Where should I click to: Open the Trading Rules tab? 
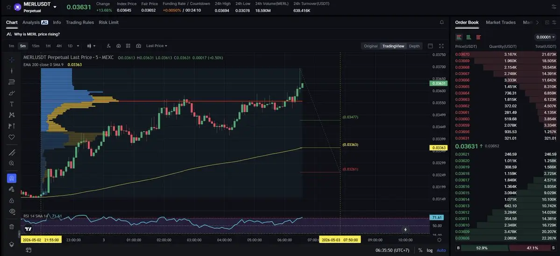click(80, 22)
